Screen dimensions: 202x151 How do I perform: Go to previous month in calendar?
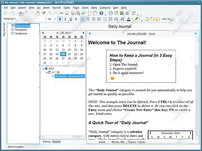tap(43, 33)
